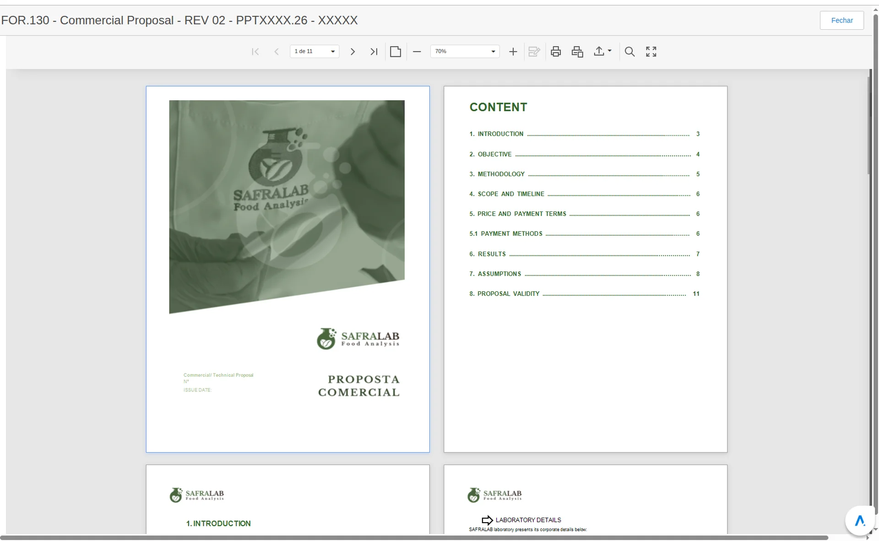Click the edit/annotate toolbar icon
The height and width of the screenshot is (541, 879).
[534, 52]
